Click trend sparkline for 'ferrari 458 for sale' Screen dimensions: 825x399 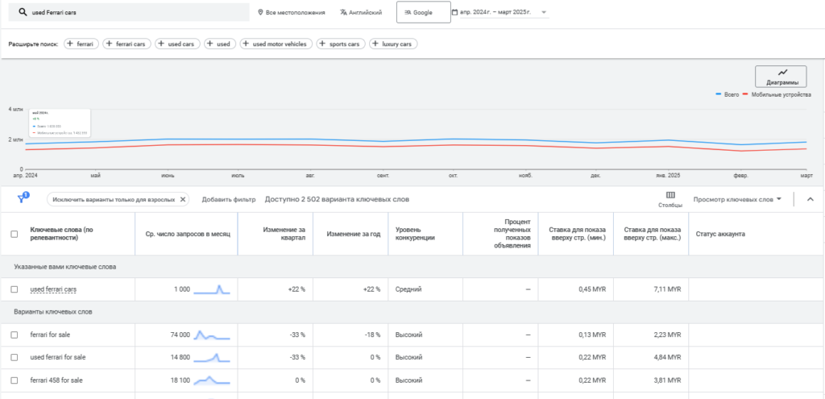(212, 380)
